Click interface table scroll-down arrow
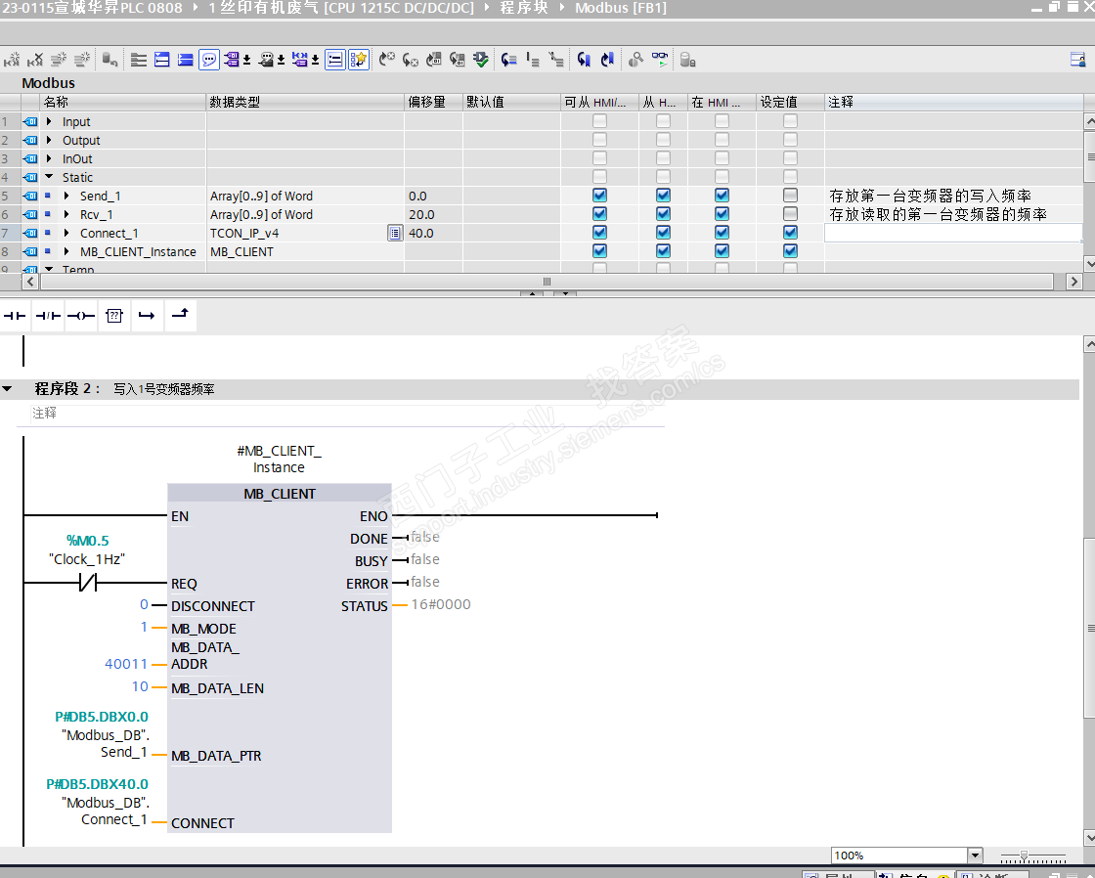The height and width of the screenshot is (878, 1095). (x=1089, y=264)
